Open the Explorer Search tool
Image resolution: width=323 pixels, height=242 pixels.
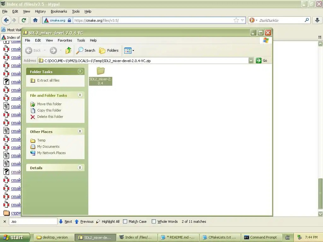point(86,50)
